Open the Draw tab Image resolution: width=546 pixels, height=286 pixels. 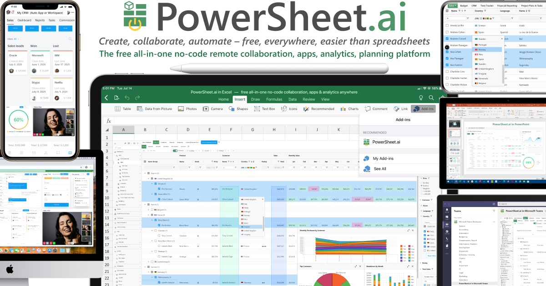tap(256, 99)
